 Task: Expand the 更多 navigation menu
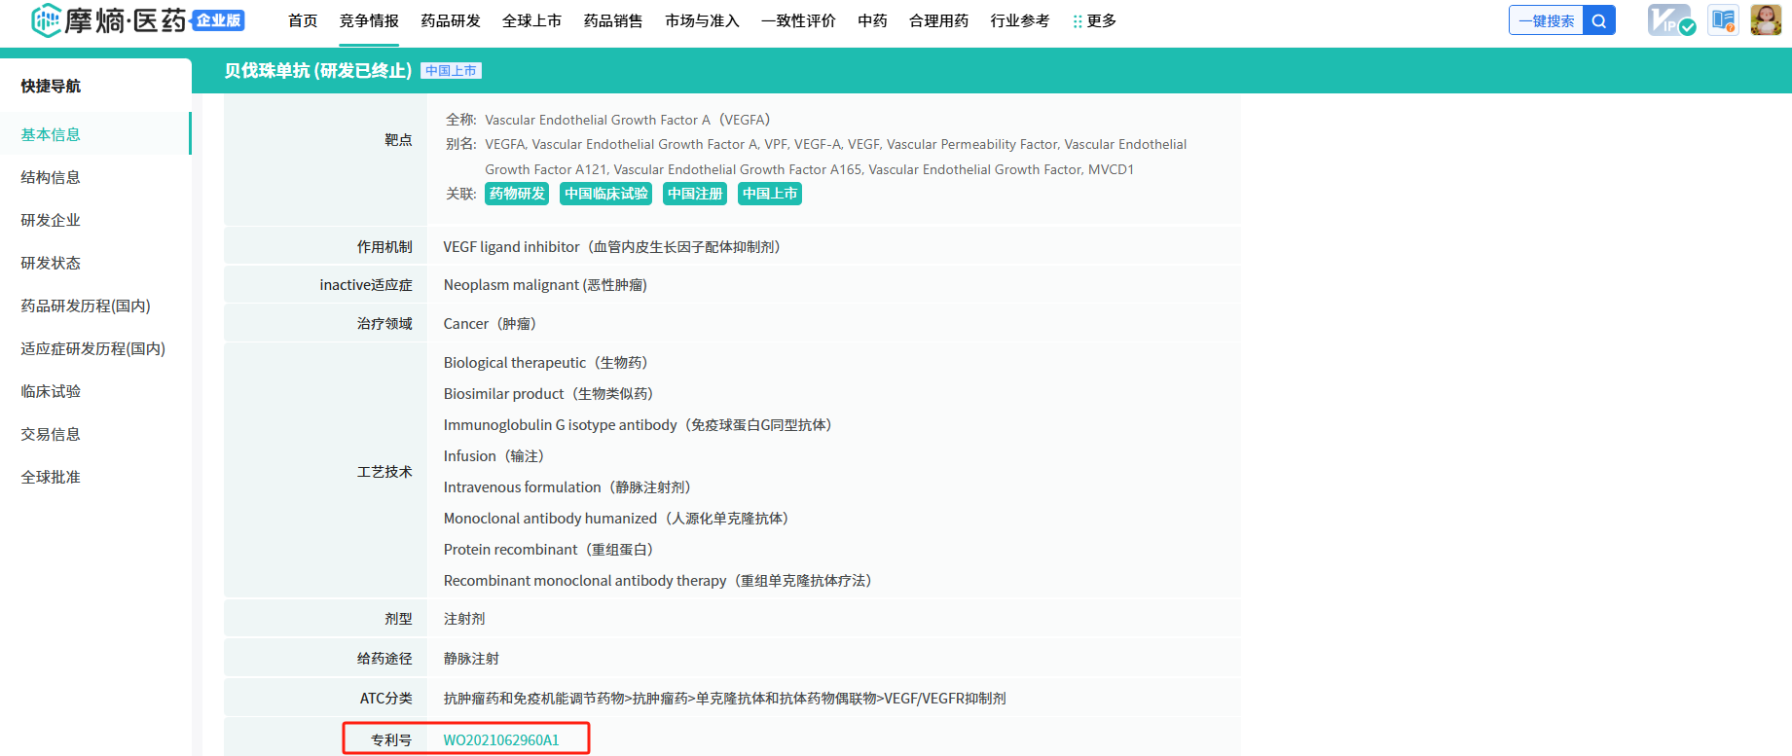coord(1095,20)
